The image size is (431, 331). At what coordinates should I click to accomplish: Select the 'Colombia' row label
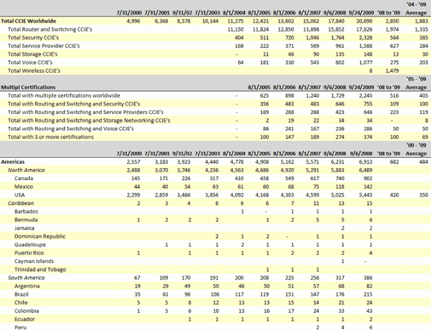pyautogui.click(x=27, y=310)
